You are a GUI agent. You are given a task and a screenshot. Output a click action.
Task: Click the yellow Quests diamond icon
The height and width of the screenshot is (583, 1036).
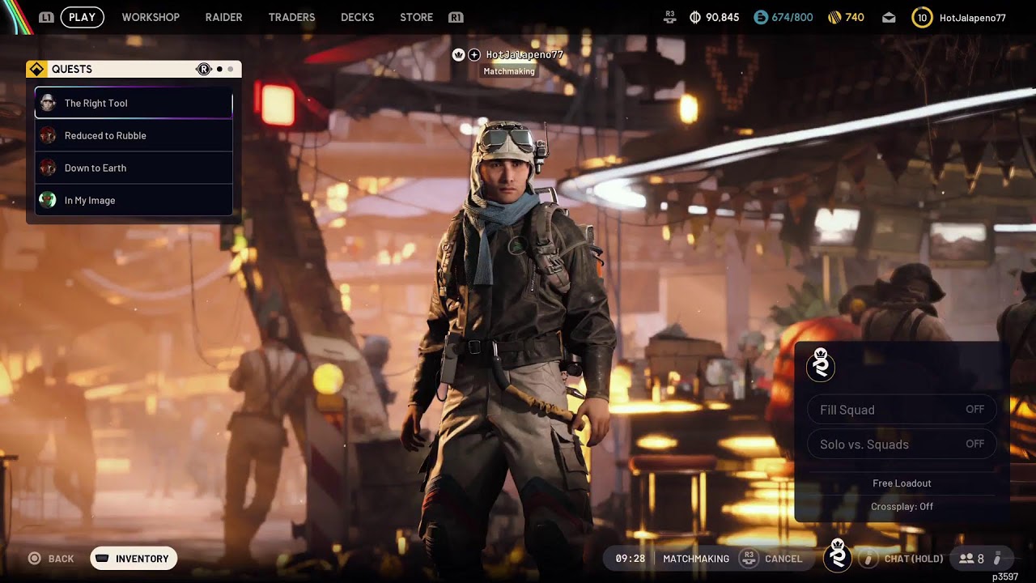click(36, 69)
